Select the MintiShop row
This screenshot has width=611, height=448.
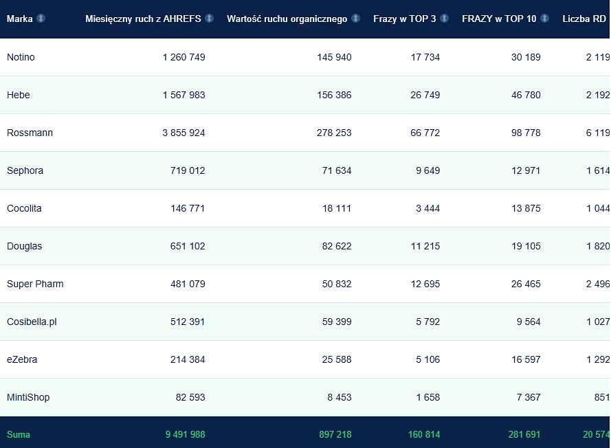coord(304,397)
